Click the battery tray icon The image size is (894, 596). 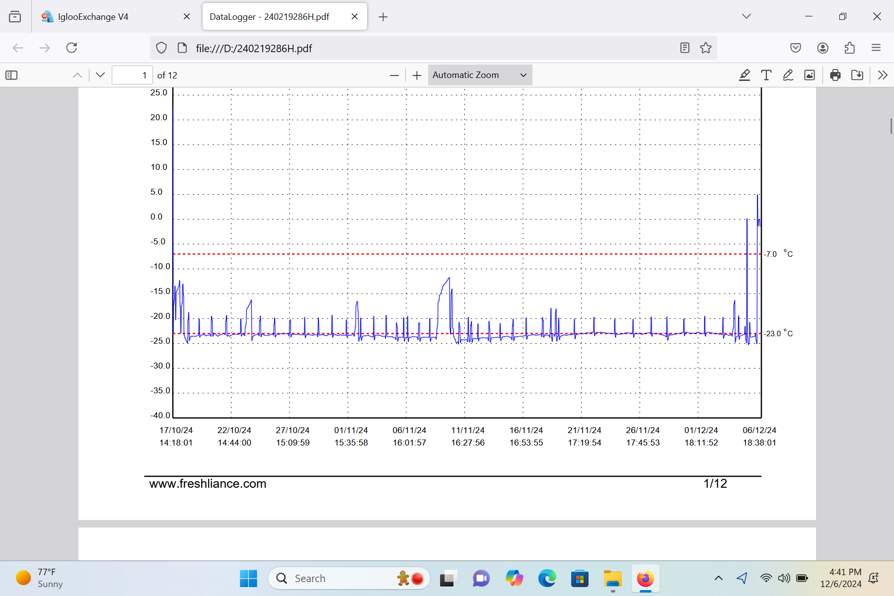coord(802,578)
